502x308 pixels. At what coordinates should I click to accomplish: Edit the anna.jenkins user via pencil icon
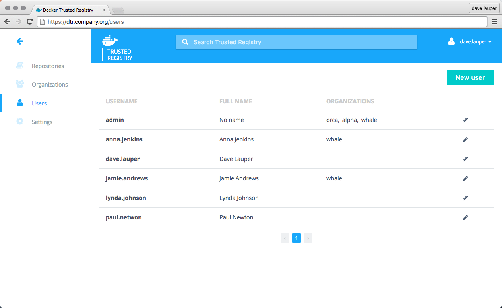465,139
